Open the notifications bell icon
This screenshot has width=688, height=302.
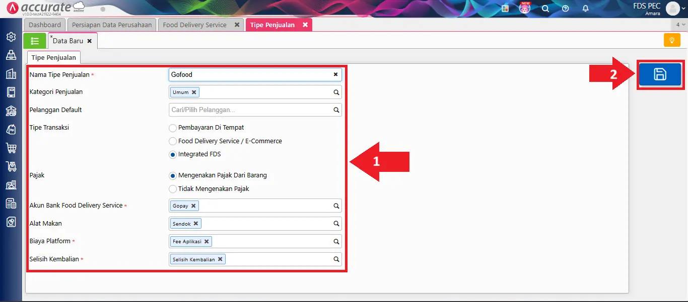[585, 9]
